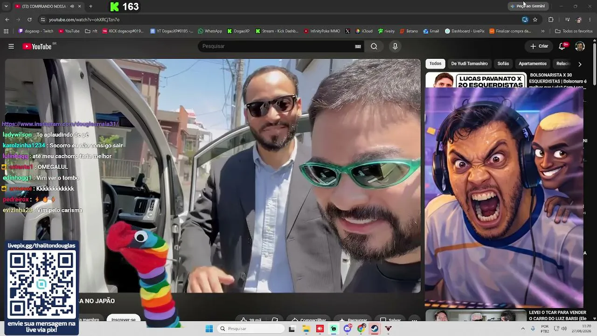The height and width of the screenshot is (336, 597).
Task: Open the Valorant icon on the taskbar
Action: click(388, 329)
